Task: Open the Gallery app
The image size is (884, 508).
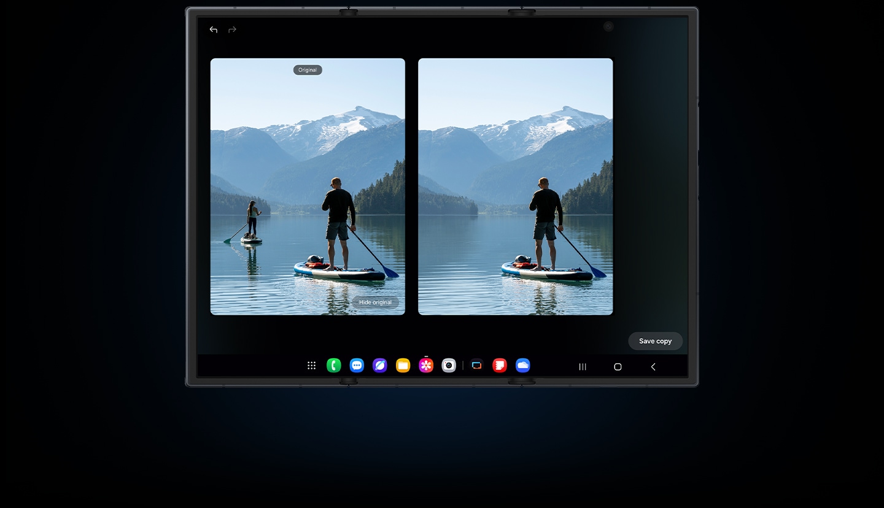Action: coord(426,365)
